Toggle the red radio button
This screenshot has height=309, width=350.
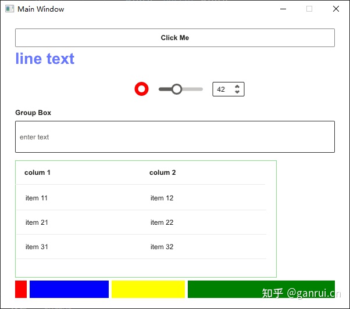tap(141, 89)
